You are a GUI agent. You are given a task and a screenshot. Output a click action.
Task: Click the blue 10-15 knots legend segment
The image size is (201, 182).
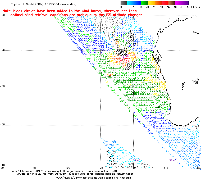click(138, 3)
